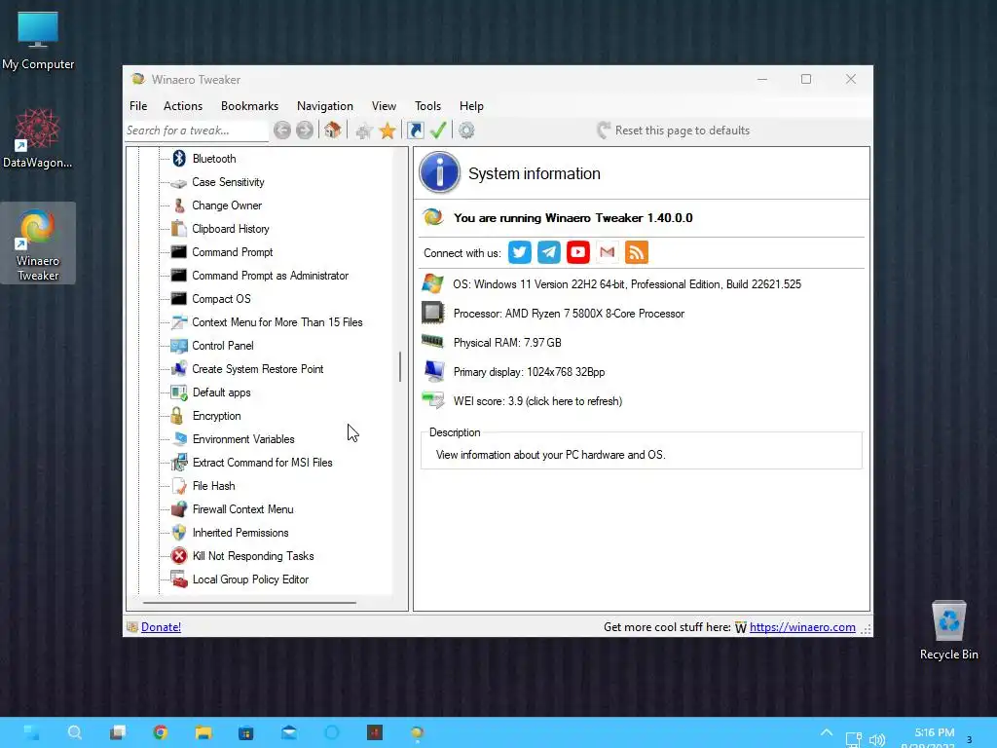Click Reset this page to defaults
Viewport: 997px width, 748px height.
coord(674,131)
